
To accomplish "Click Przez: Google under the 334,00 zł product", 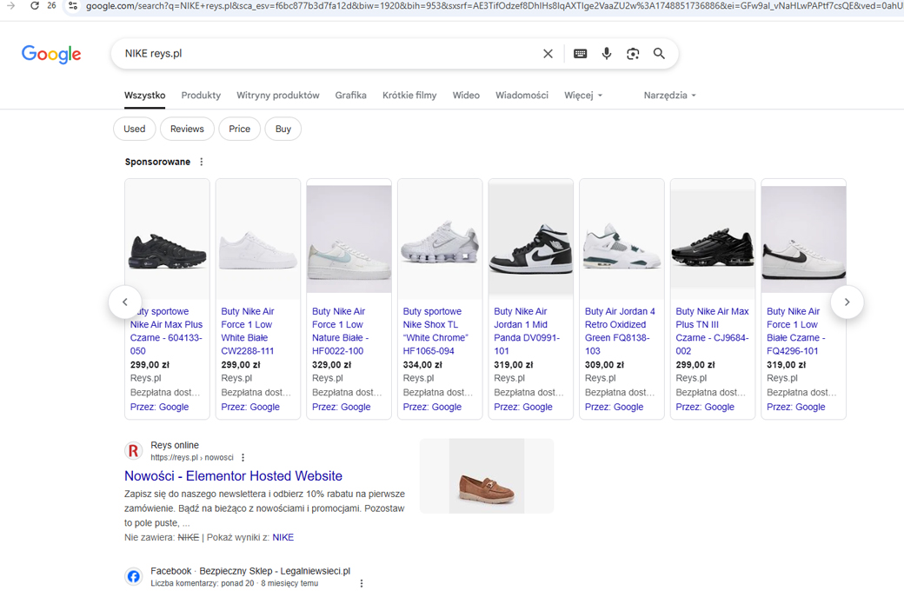I will (x=432, y=407).
